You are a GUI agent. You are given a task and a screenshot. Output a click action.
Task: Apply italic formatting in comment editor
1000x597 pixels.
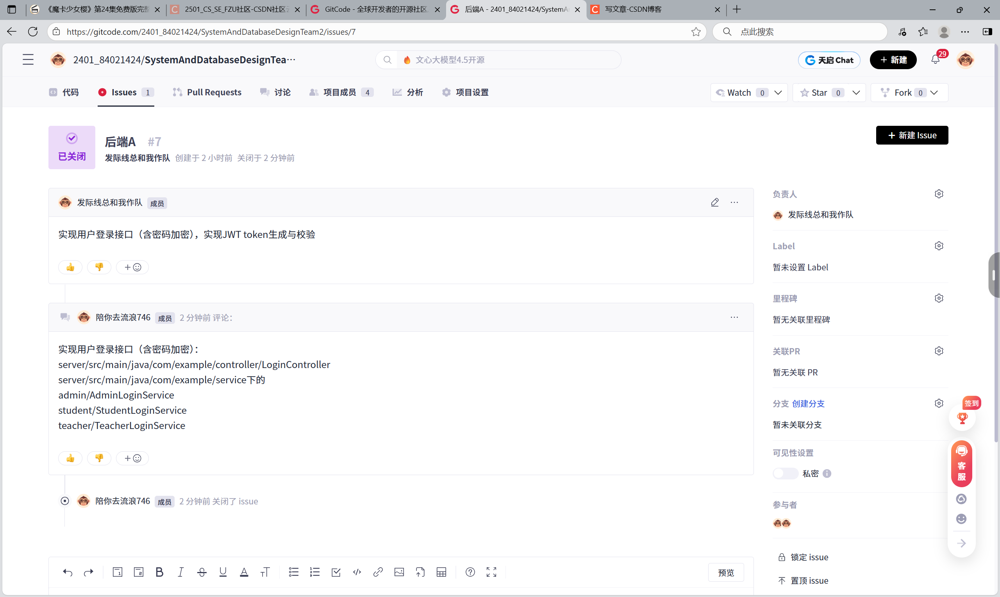point(180,572)
